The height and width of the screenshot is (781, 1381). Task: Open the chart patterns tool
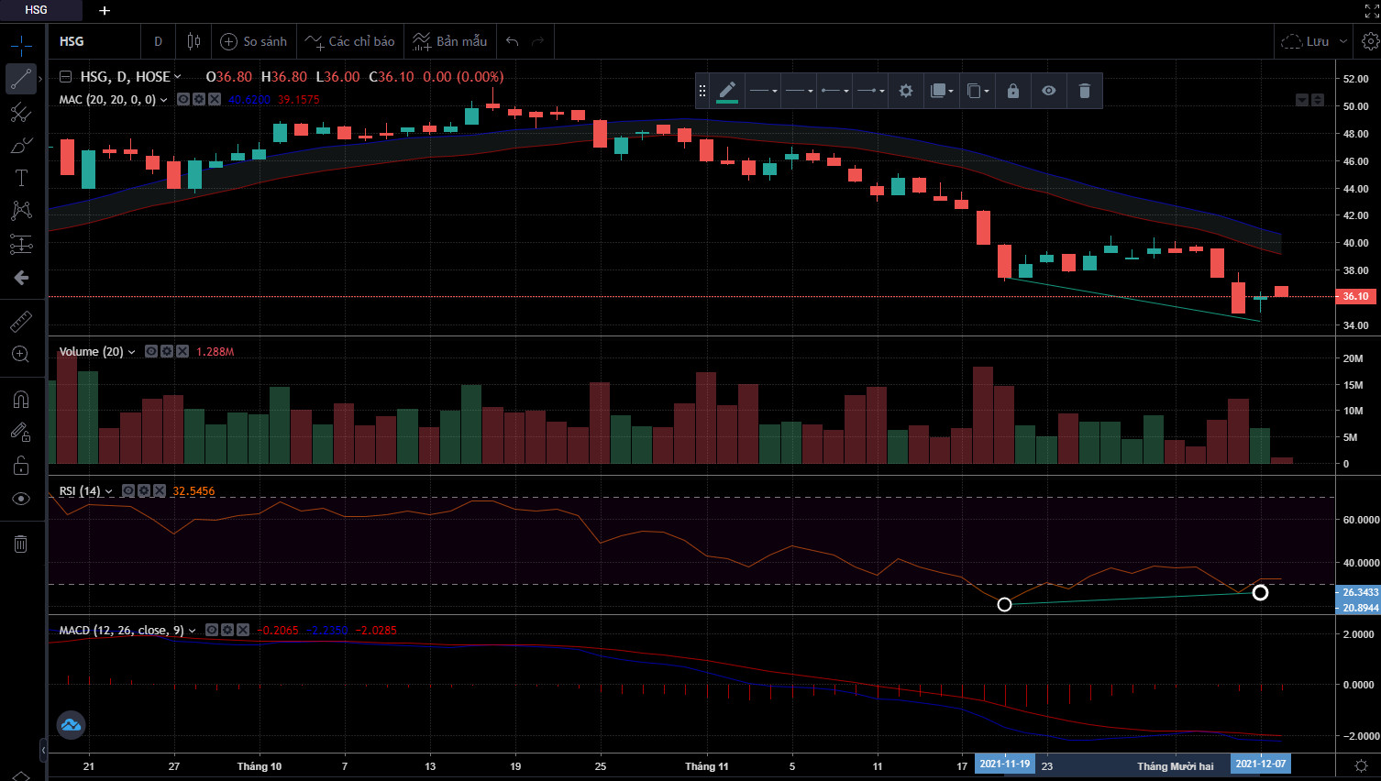click(21, 211)
